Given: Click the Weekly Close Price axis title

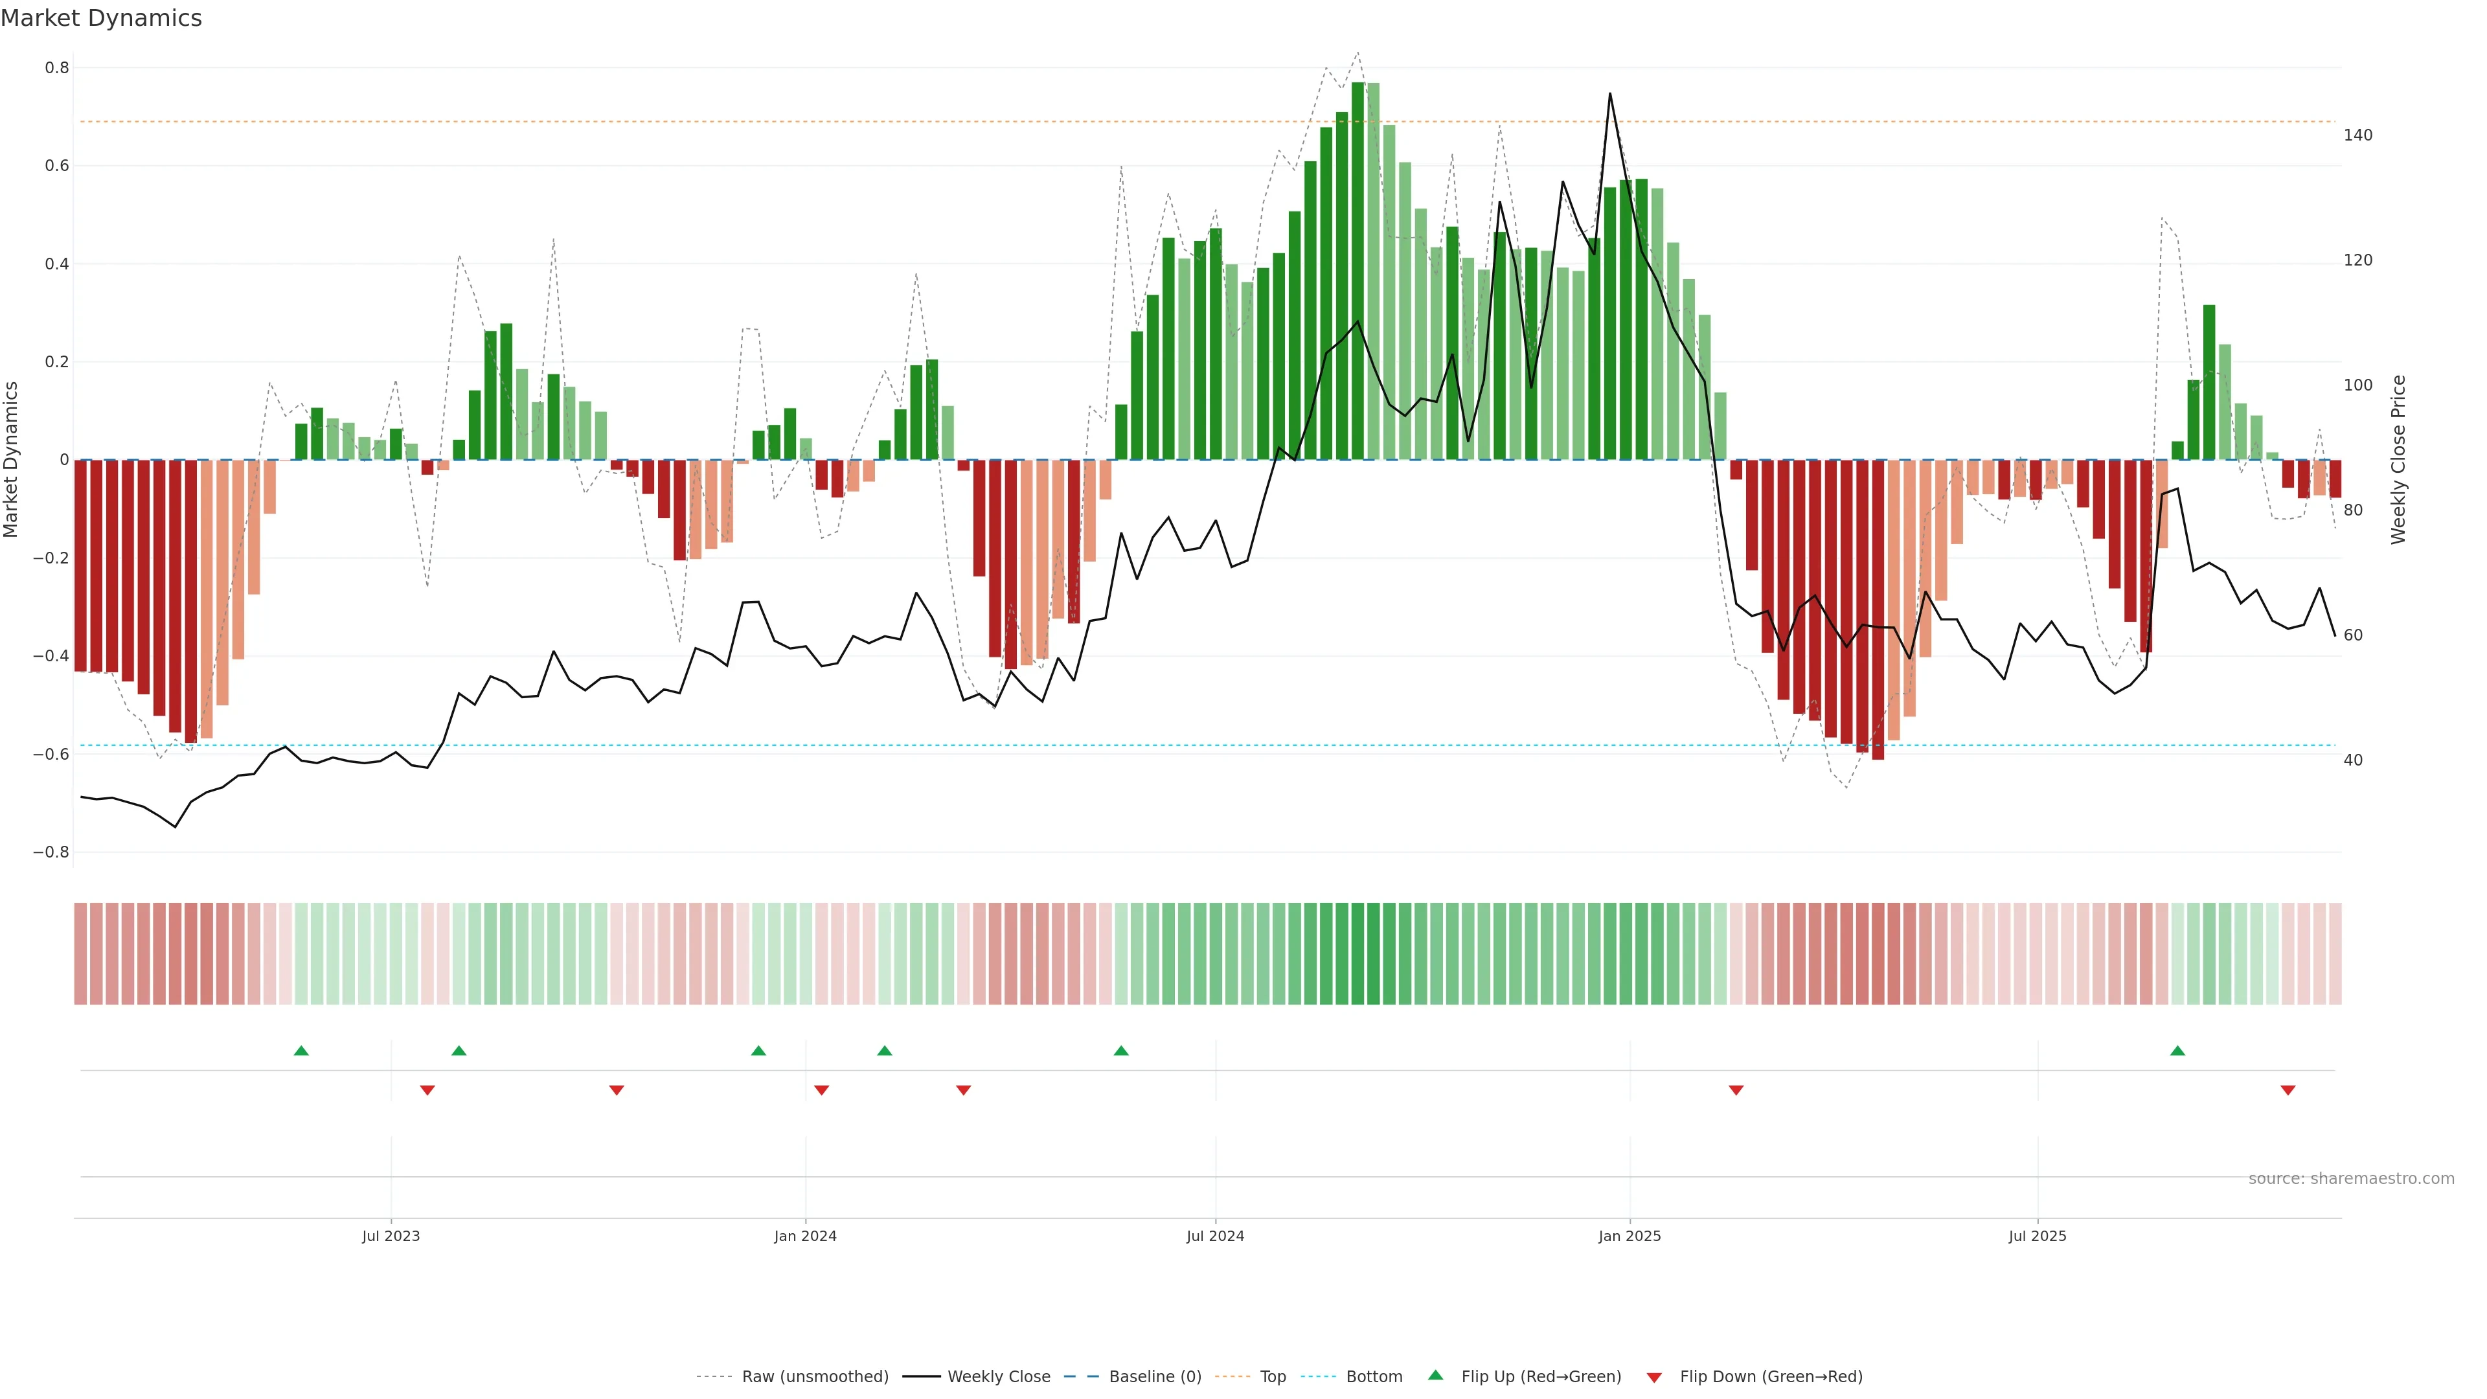Looking at the screenshot, I should (2399, 460).
